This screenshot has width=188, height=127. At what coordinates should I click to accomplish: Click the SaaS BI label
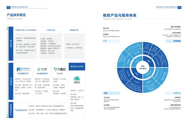[60, 73]
